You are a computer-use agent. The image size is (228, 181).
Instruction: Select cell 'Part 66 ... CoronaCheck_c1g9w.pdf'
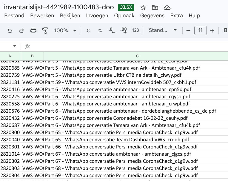click(x=136, y=147)
